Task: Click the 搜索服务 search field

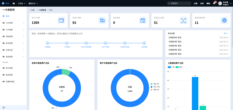Action: pyautogui.click(x=179, y=3)
